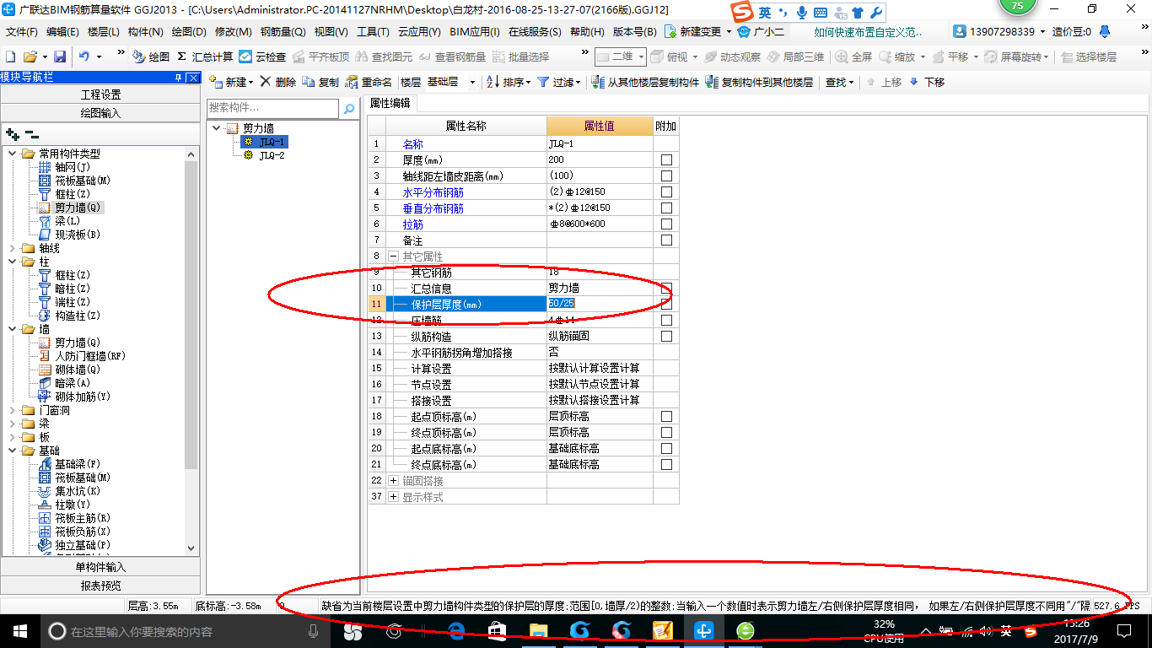Click 下移 move down arrow
The width and height of the screenshot is (1152, 648).
click(926, 82)
